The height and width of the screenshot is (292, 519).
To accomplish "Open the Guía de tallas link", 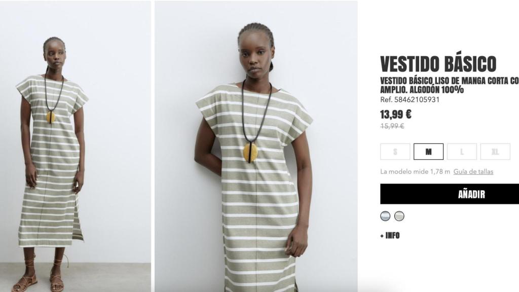I will [473, 171].
